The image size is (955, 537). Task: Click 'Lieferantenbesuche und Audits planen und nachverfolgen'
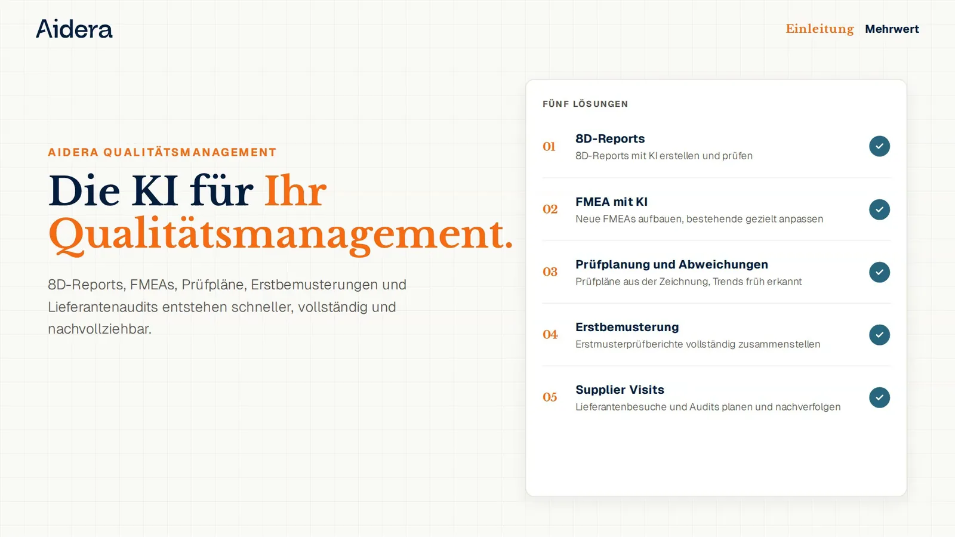(x=708, y=407)
